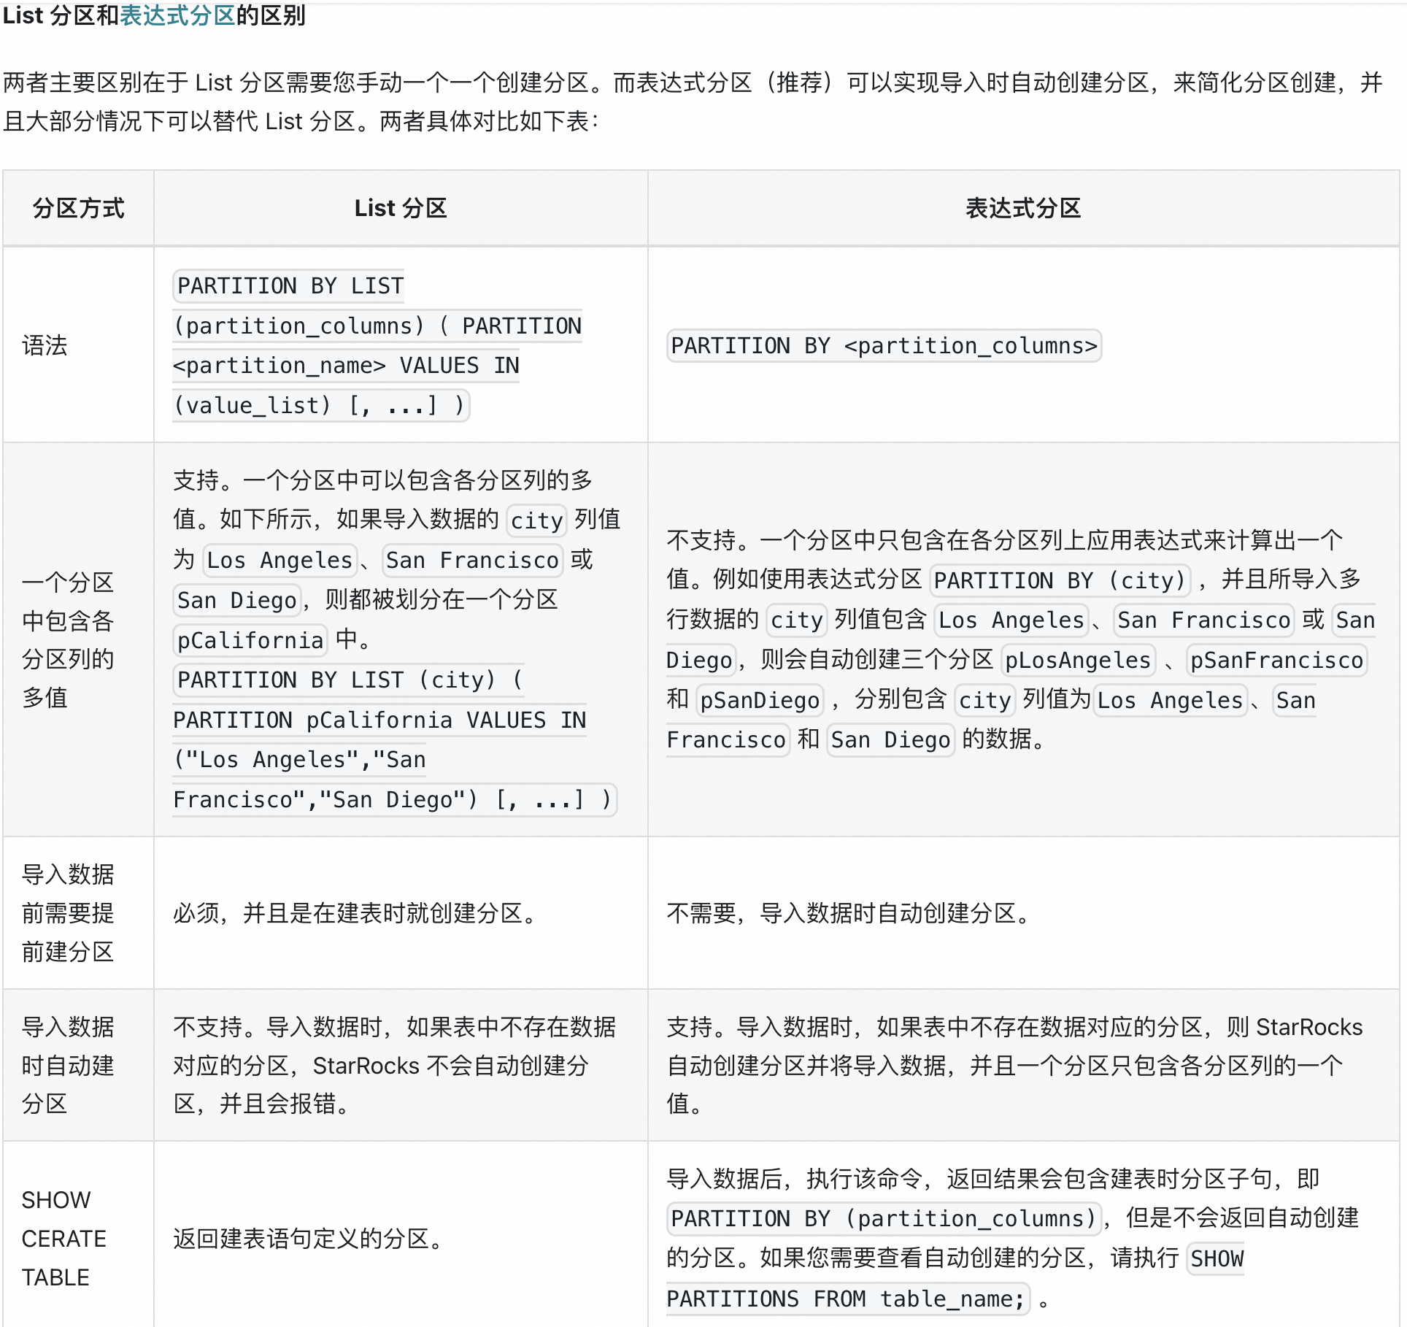The height and width of the screenshot is (1327, 1407).
Task: Click the 不需要，导入数据时自动创建分区 cell
Action: (x=848, y=913)
